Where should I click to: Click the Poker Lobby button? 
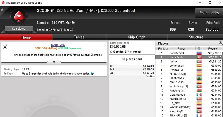tap(208, 13)
